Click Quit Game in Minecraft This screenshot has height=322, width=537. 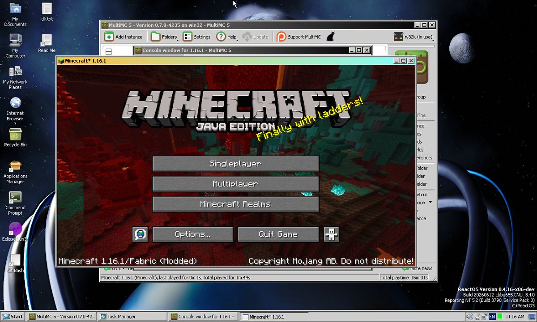(278, 234)
